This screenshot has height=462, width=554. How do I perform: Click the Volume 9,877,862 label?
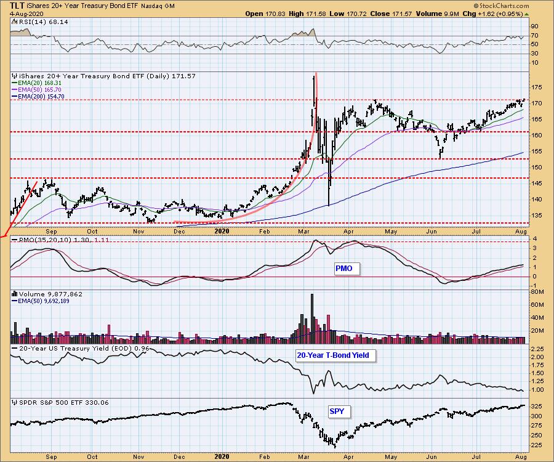click(x=50, y=294)
